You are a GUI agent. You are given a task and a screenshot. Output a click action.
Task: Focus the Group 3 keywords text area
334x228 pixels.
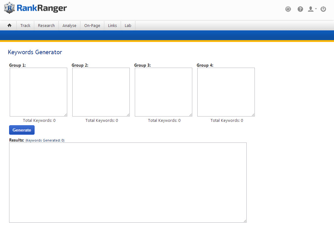163,92
